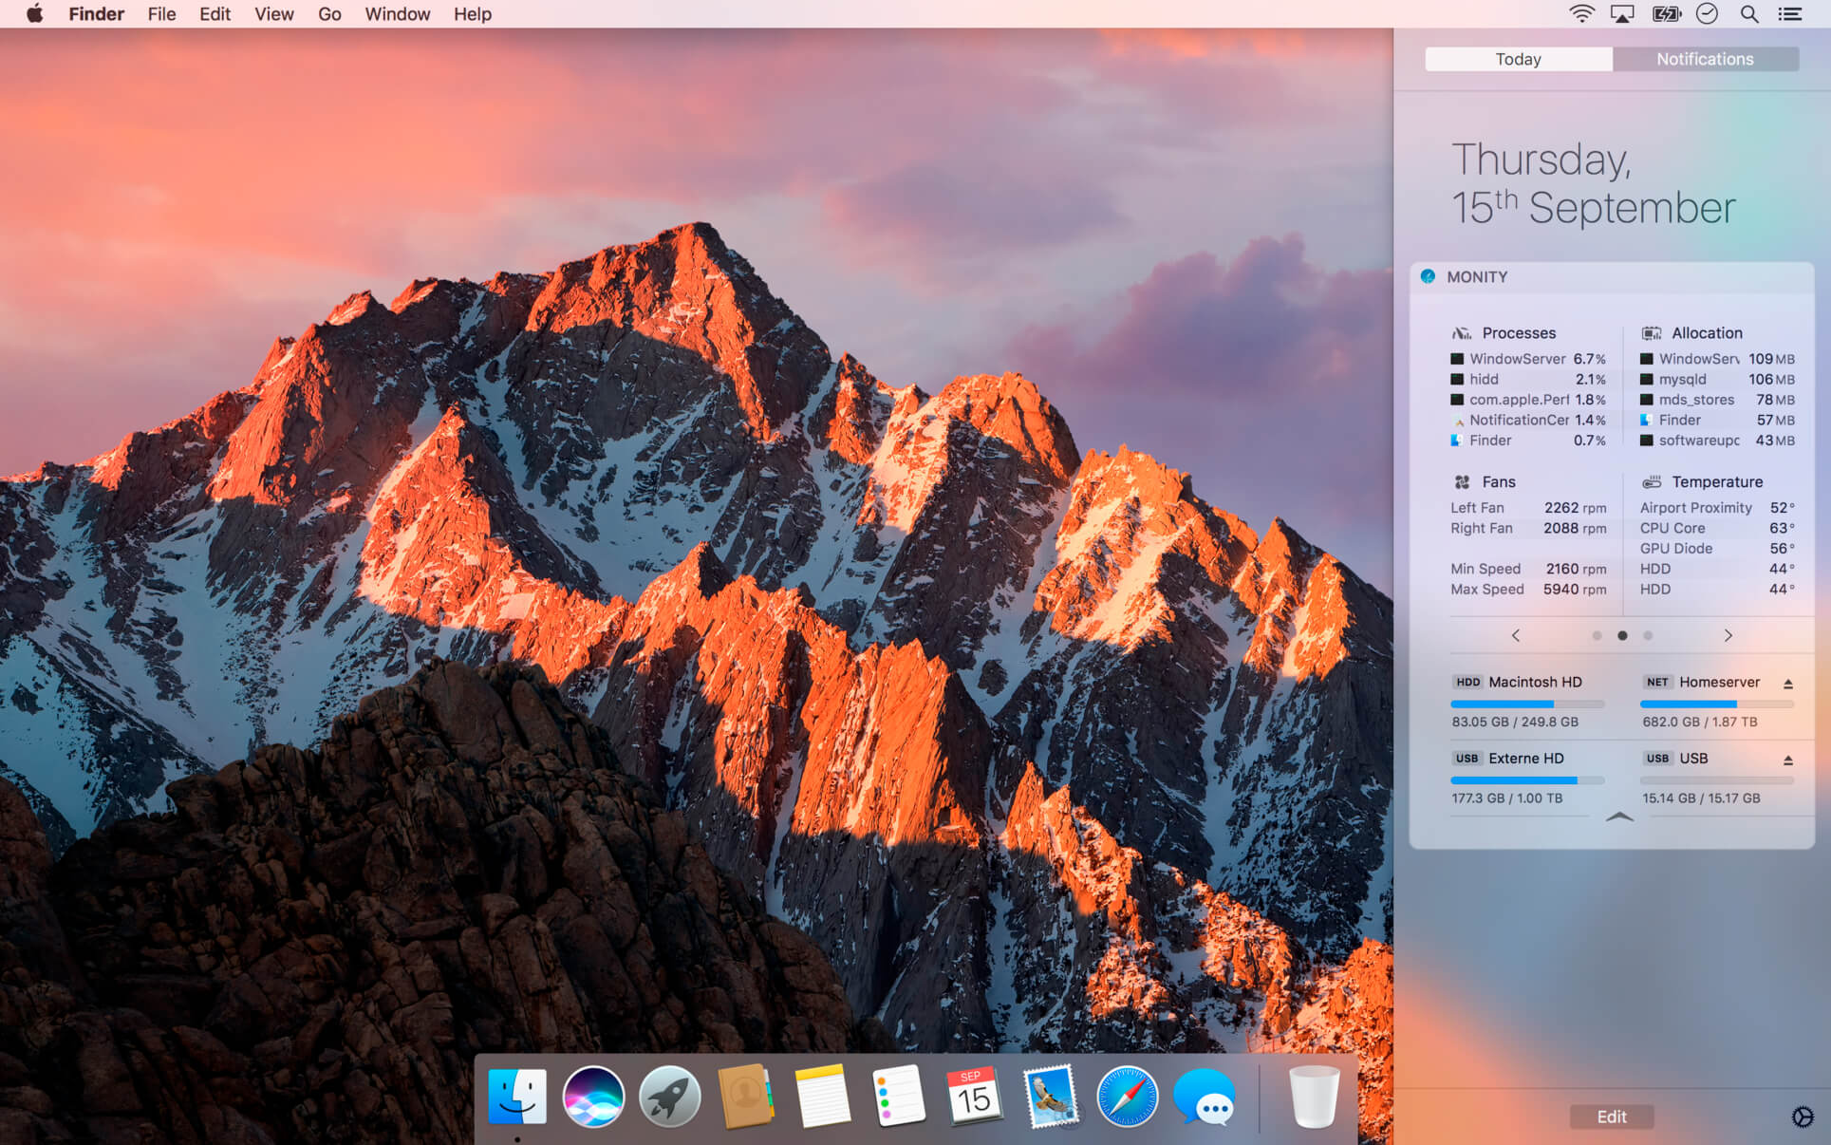Open Launchpad rocket icon in Dock

pos(669,1097)
